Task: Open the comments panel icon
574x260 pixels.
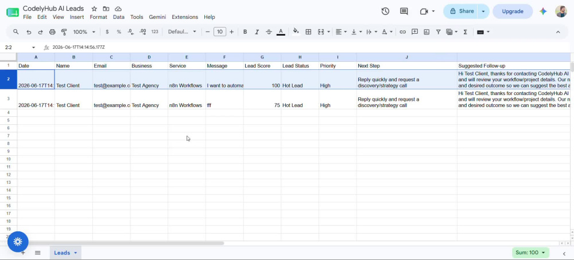Action: [404, 11]
